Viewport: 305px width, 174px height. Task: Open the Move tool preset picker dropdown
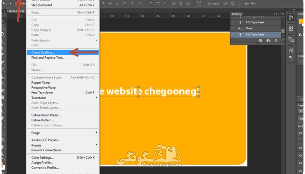point(10,4)
